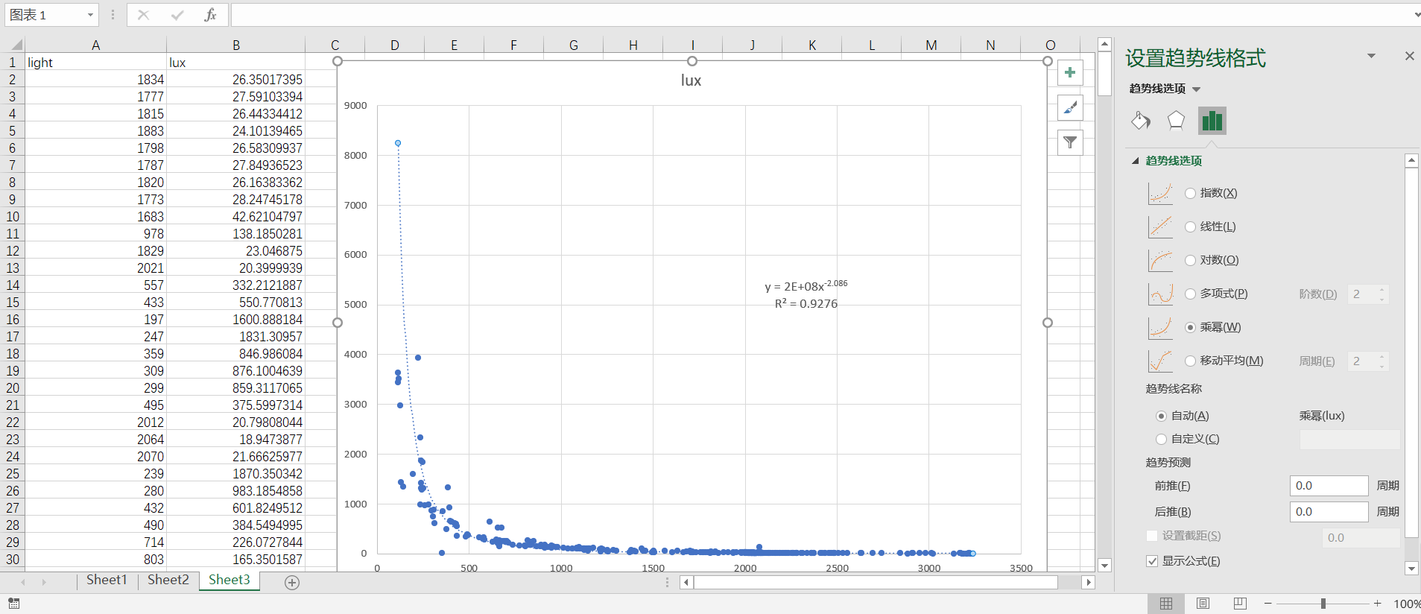Click macro recording icon in status bar

pos(14,604)
